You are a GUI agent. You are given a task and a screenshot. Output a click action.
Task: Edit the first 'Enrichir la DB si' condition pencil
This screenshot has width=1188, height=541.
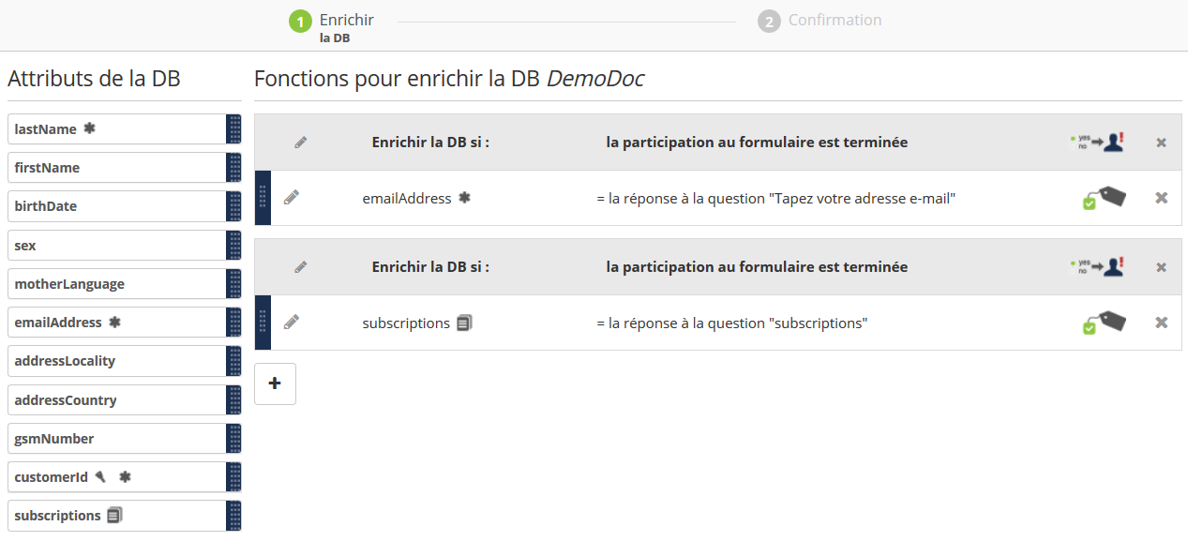coord(300,143)
